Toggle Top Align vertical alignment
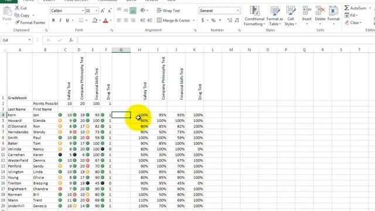 click(x=119, y=11)
